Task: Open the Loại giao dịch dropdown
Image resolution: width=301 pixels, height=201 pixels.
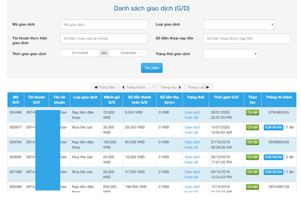Action: click(239, 24)
